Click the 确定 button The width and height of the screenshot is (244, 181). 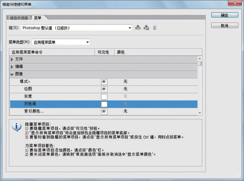tap(224, 15)
